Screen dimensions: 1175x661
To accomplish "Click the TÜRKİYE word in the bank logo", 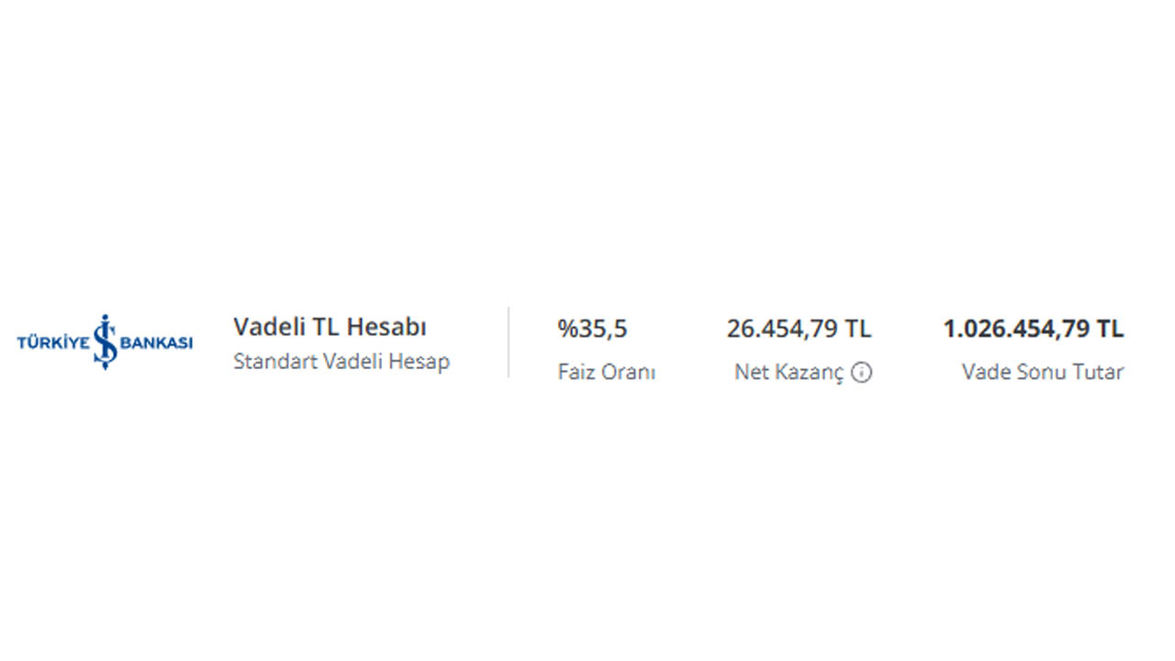I will click(54, 342).
